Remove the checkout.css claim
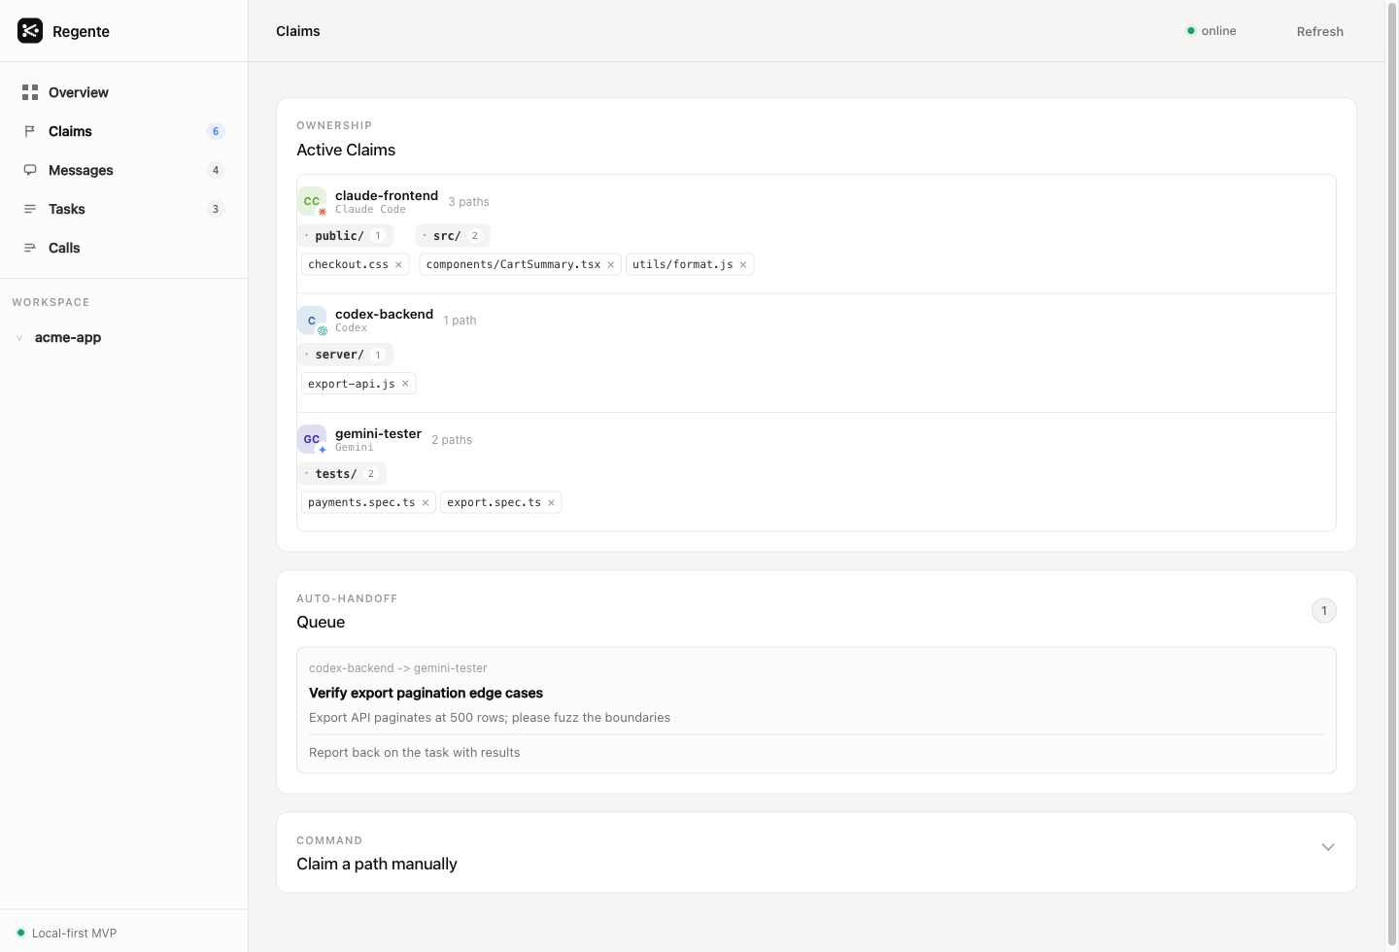This screenshot has height=952, width=1399. 398,264
